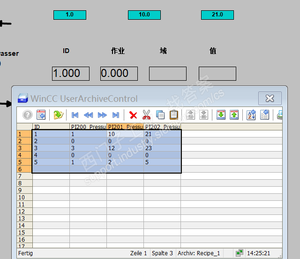Viewport: 300px width, 259px height.
Task: Select the PI201_Pressu column header
Action: tap(125, 127)
